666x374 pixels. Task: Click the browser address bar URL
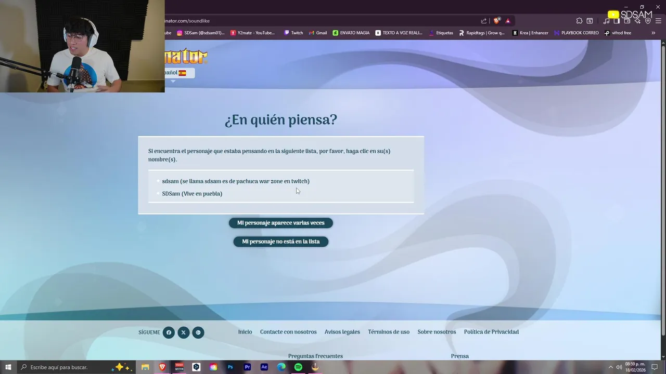[187, 21]
